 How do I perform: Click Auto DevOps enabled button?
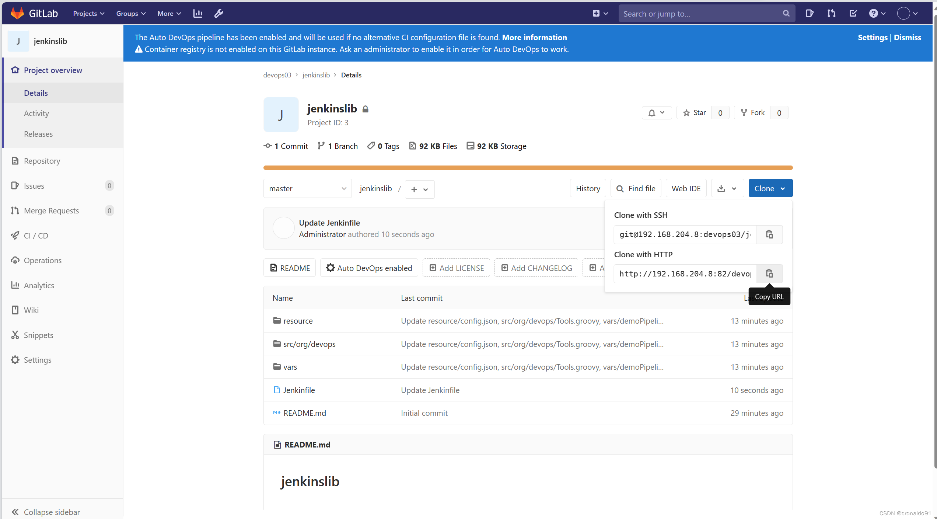tap(369, 268)
